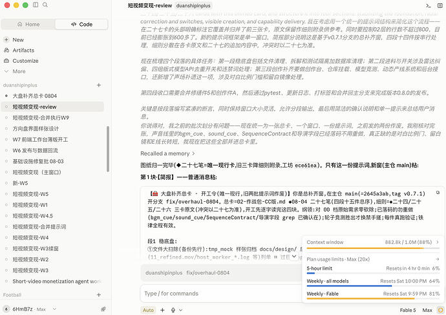Toggle the Auto permission mode
The height and width of the screenshot is (315, 446).
pos(148,310)
